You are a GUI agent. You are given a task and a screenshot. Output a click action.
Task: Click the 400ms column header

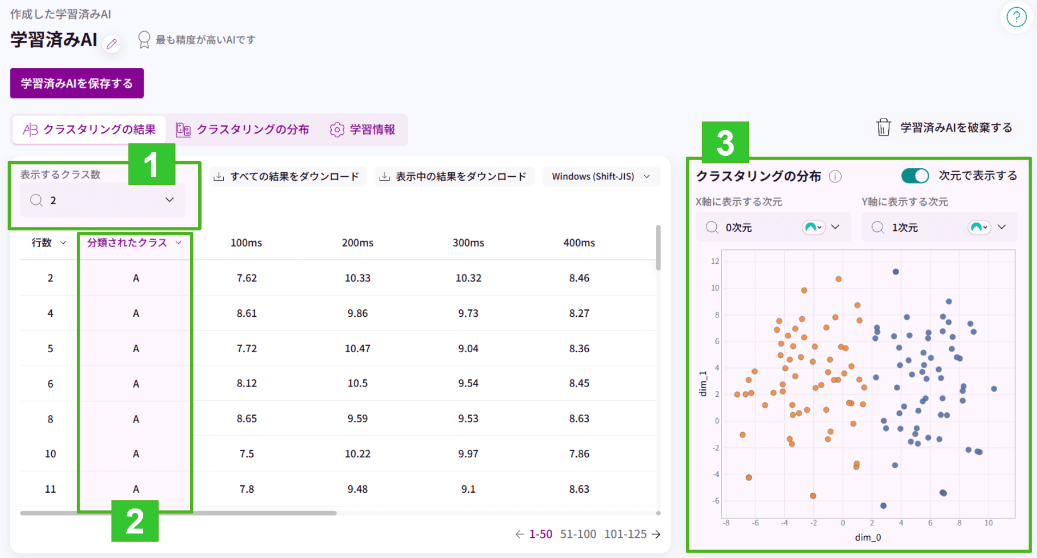(579, 243)
